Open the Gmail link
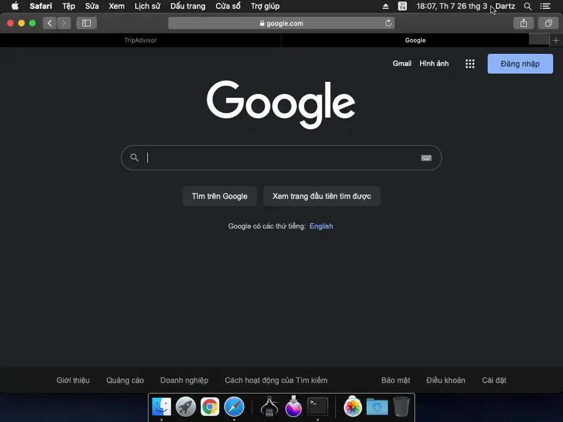This screenshot has height=422, width=563. coord(402,64)
